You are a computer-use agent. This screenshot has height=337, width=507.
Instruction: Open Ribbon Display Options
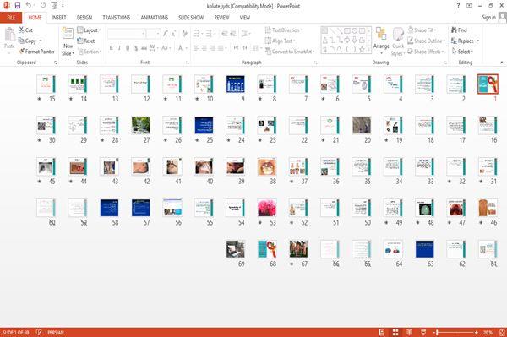469,6
